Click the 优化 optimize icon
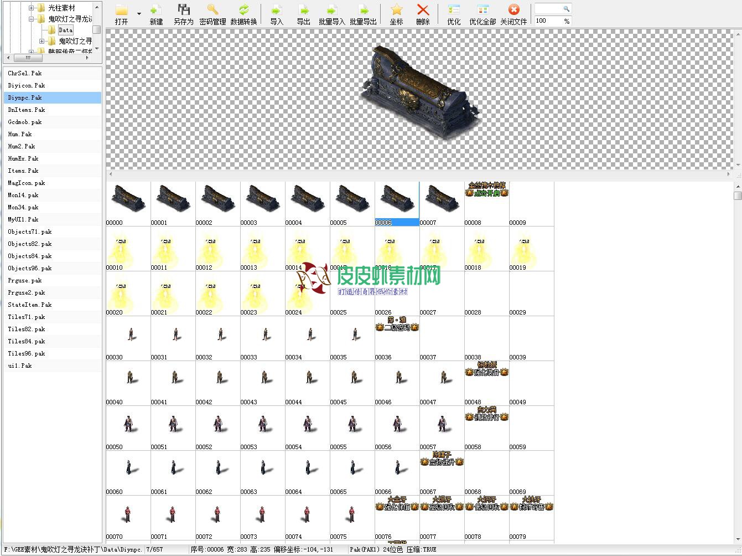Viewport: 742px width, 556px height. 454,10
